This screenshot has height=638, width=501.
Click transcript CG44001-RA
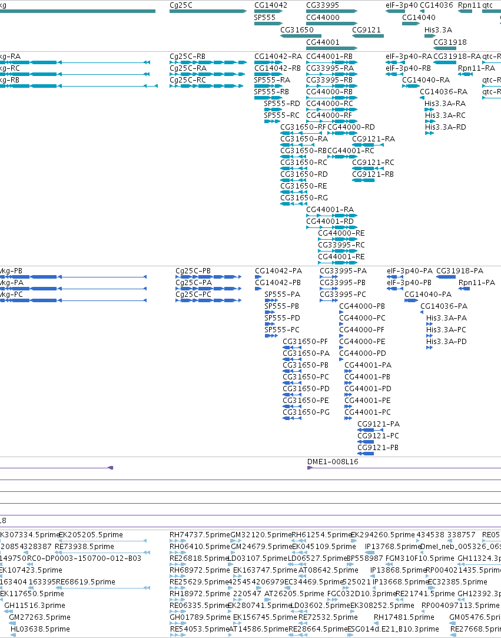332,216
